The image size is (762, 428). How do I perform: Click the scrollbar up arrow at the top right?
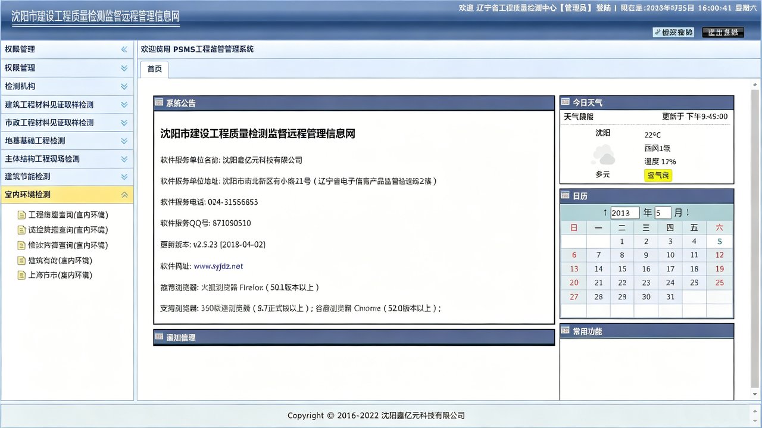(755, 83)
